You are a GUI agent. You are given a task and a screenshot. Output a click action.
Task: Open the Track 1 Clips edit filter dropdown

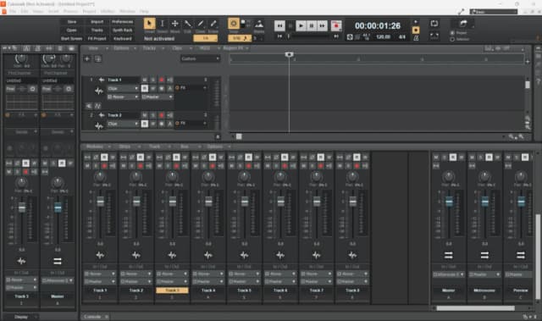click(x=123, y=88)
